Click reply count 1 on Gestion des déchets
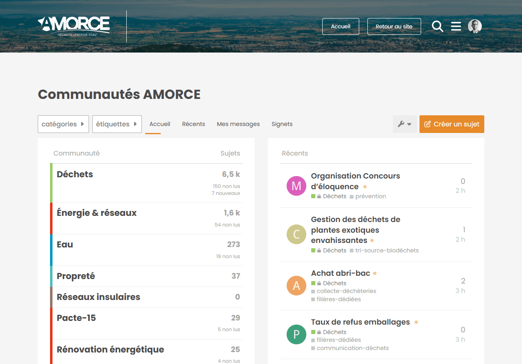 click(464, 230)
